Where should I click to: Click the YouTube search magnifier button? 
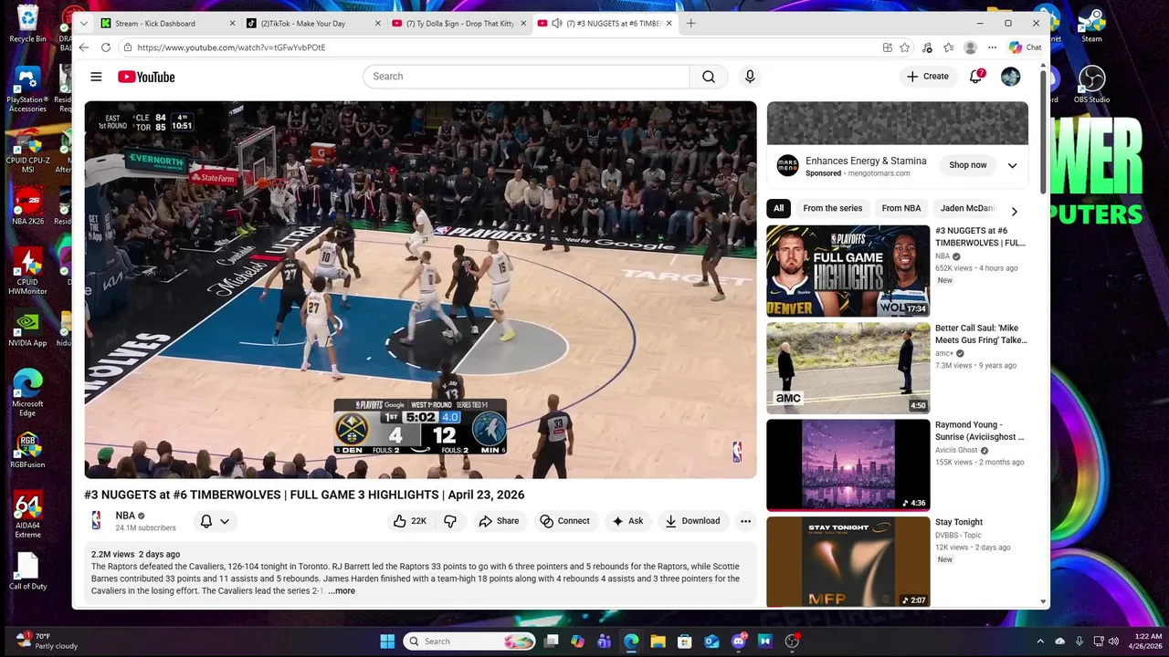(709, 77)
